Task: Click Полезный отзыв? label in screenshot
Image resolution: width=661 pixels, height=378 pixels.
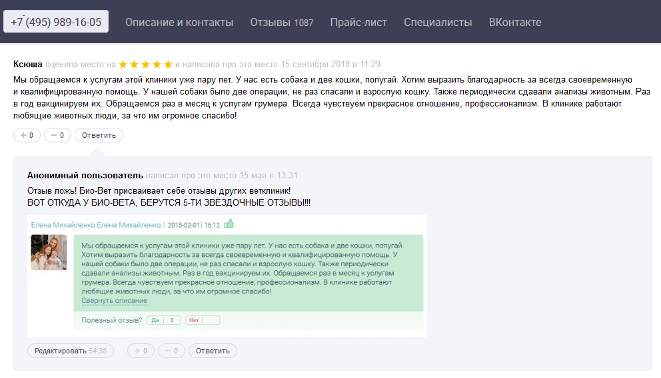Action: point(112,320)
